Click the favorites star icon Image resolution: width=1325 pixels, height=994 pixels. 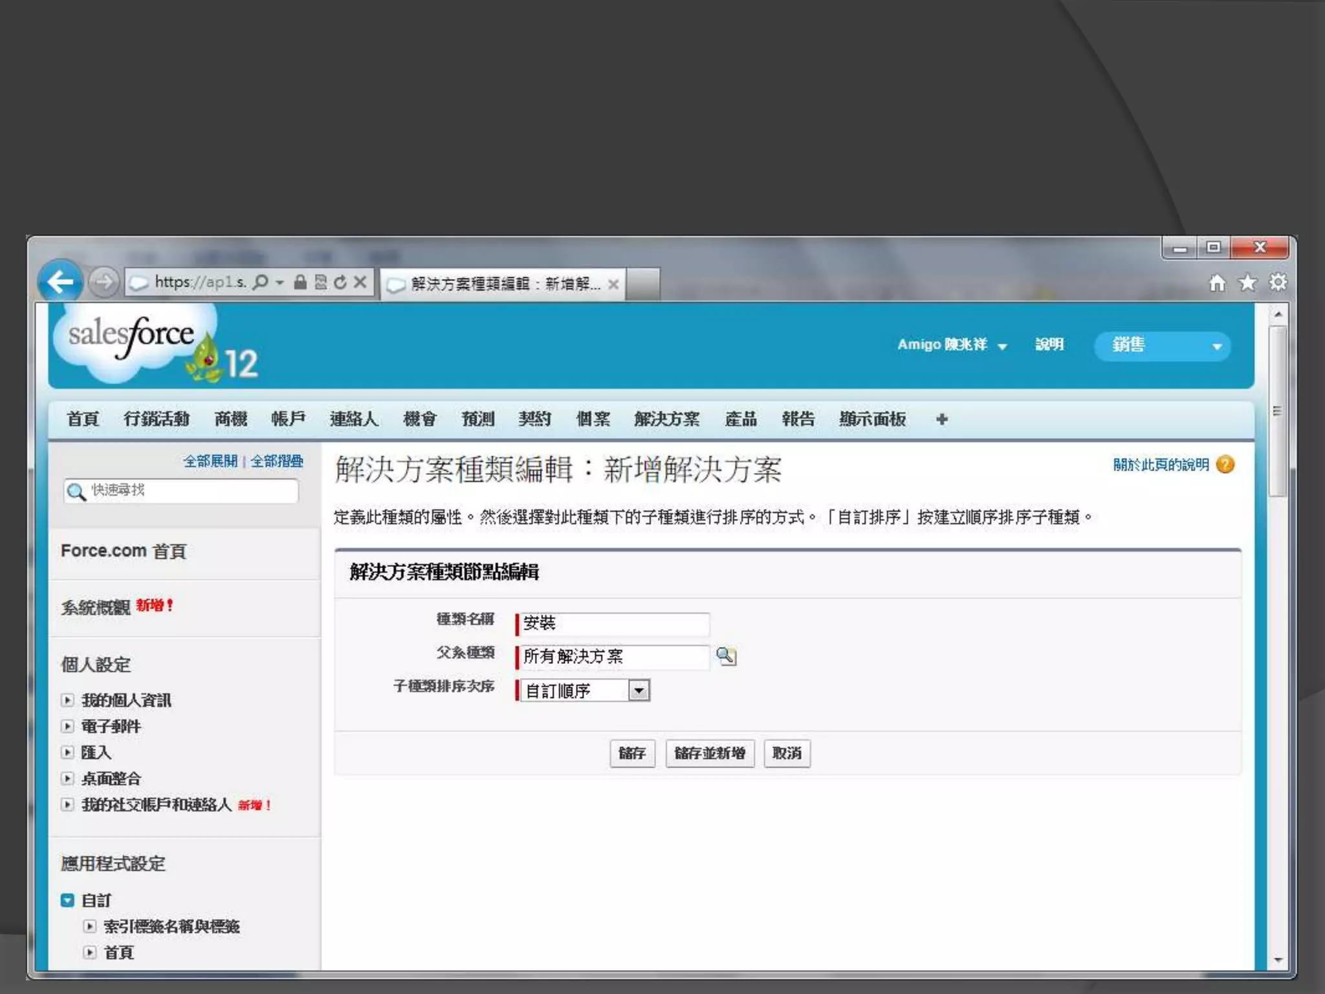pyautogui.click(x=1247, y=283)
